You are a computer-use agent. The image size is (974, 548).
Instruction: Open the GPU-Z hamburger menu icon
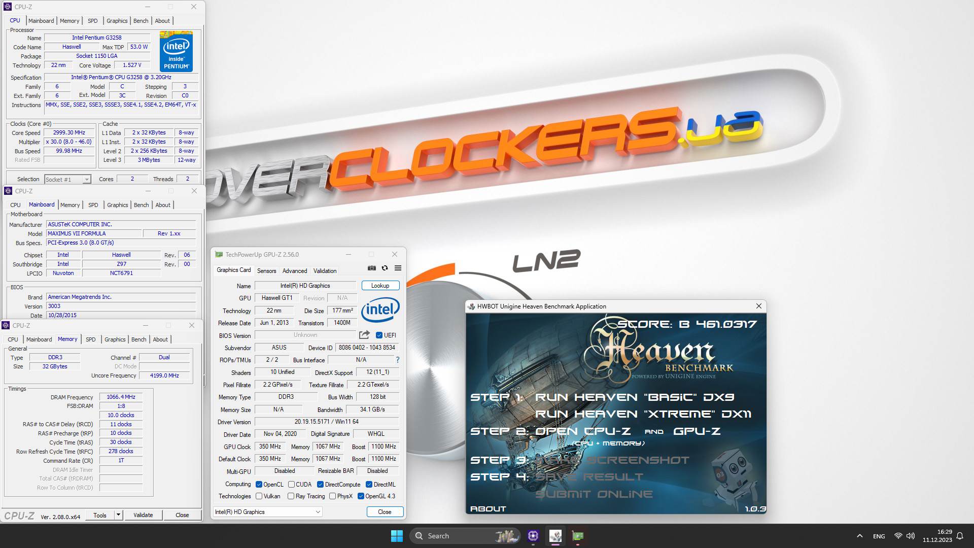(x=398, y=268)
